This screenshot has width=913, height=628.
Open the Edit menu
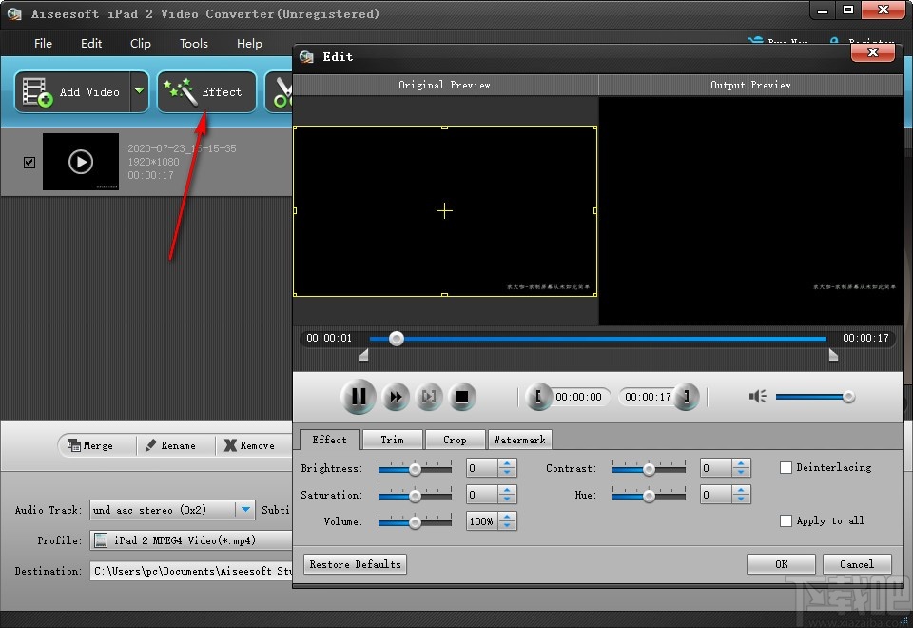coord(91,44)
